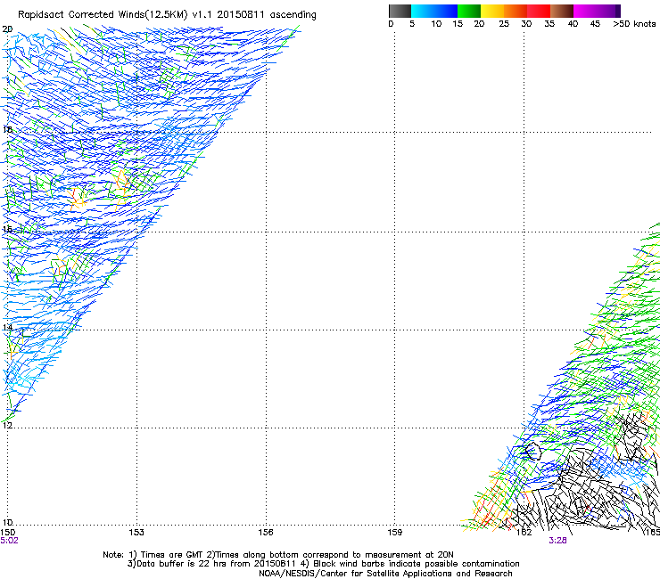This screenshot has height=579, width=660.
Task: Click the Rapidscat Corrected Winds title text
Action: click(x=167, y=14)
